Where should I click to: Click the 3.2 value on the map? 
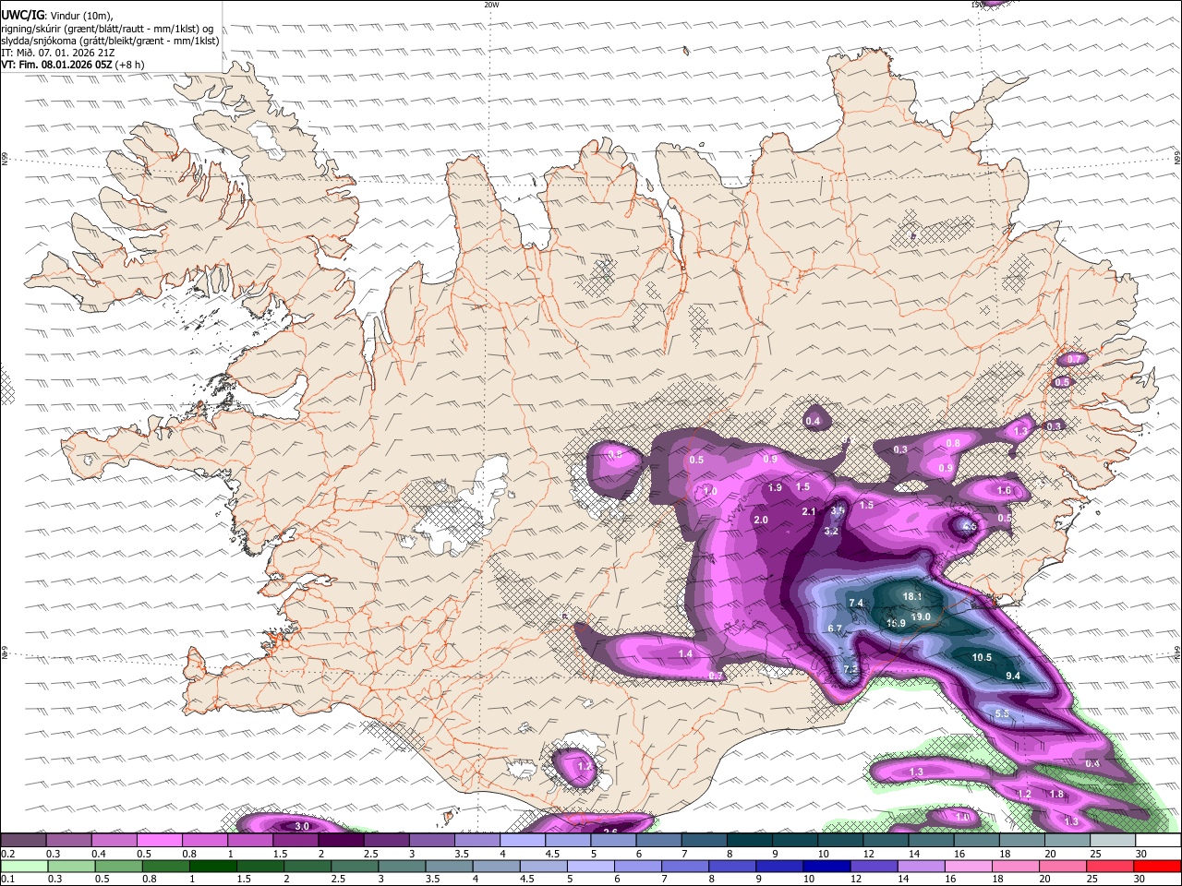831,531
